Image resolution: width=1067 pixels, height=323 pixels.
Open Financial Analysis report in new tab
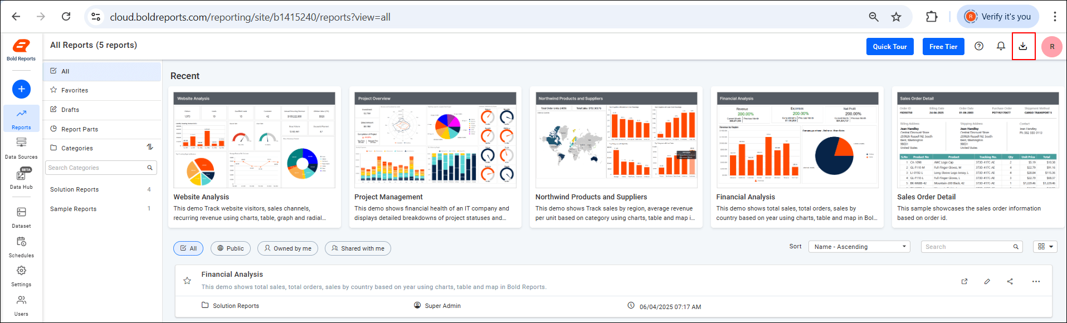(x=964, y=281)
